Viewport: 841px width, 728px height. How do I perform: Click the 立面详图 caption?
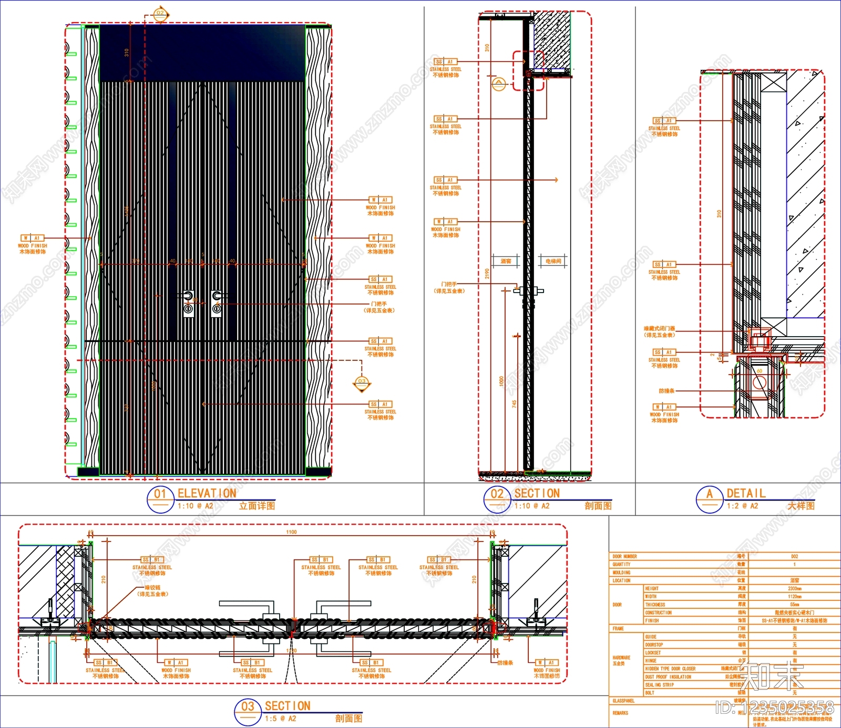tap(257, 506)
